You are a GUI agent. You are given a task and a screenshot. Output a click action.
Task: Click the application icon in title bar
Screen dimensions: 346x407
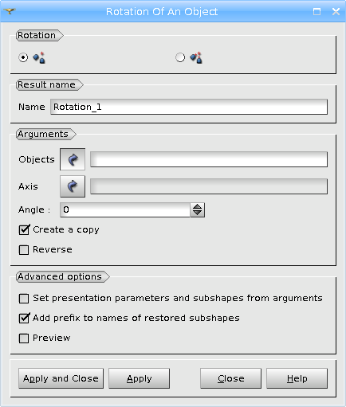click(10, 11)
